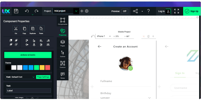Click the Text field containing Label

coord(28,90)
